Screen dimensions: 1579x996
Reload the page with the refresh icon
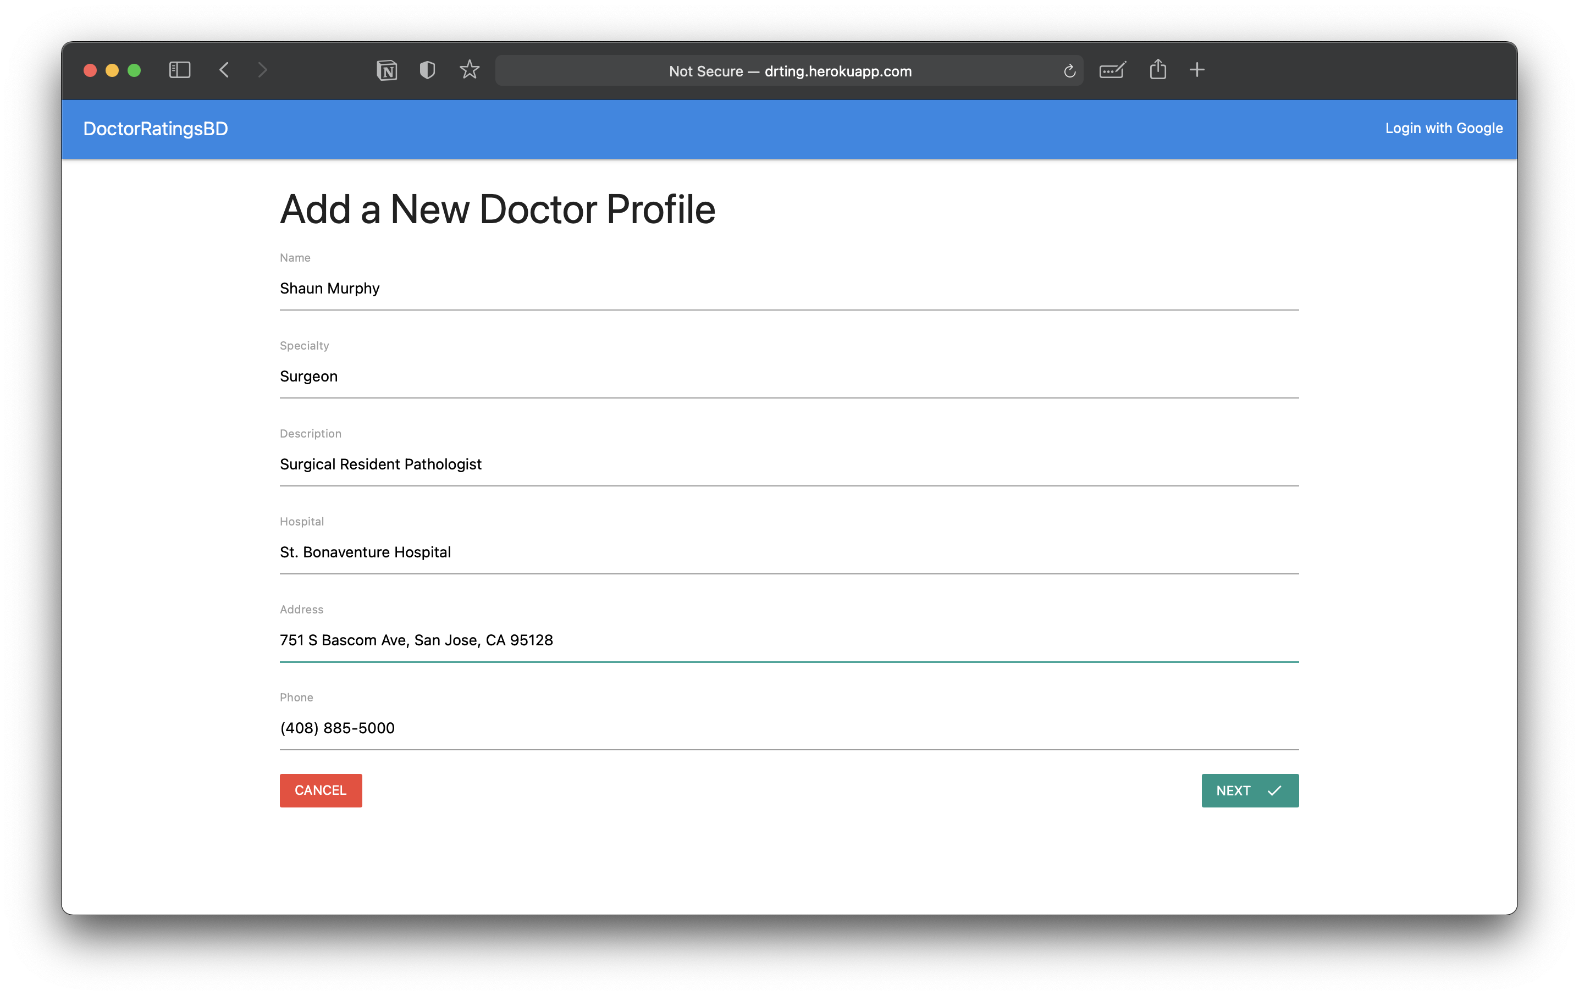[1069, 71]
